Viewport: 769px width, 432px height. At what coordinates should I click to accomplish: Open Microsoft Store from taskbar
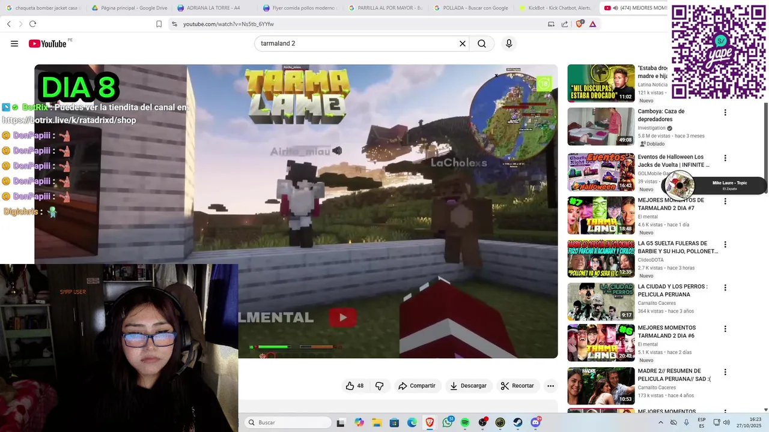tap(394, 422)
